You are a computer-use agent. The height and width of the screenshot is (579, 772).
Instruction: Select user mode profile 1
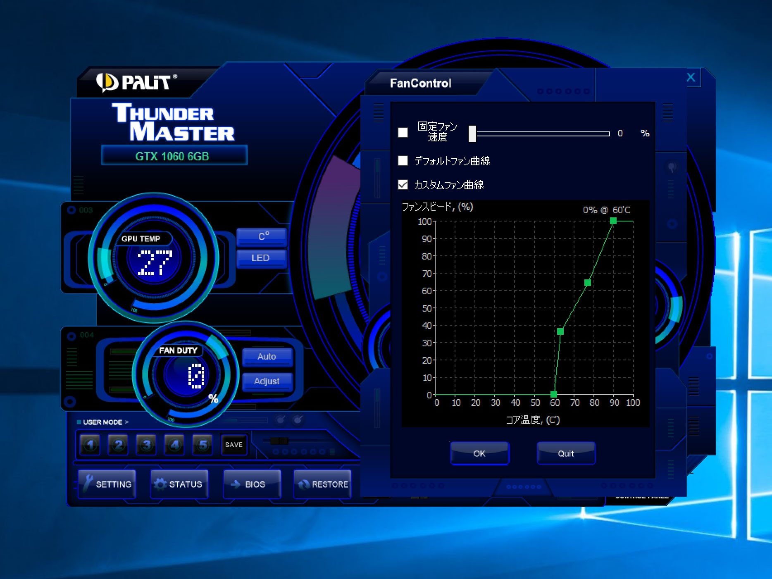(x=90, y=445)
